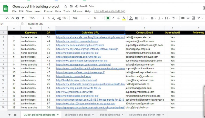
Task: Click the Create a filter icon
Action: [199, 18]
